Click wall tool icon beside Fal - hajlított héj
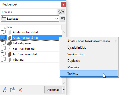Image resolution: width=119 pixels, height=95 pixels. click(x=3, y=49)
